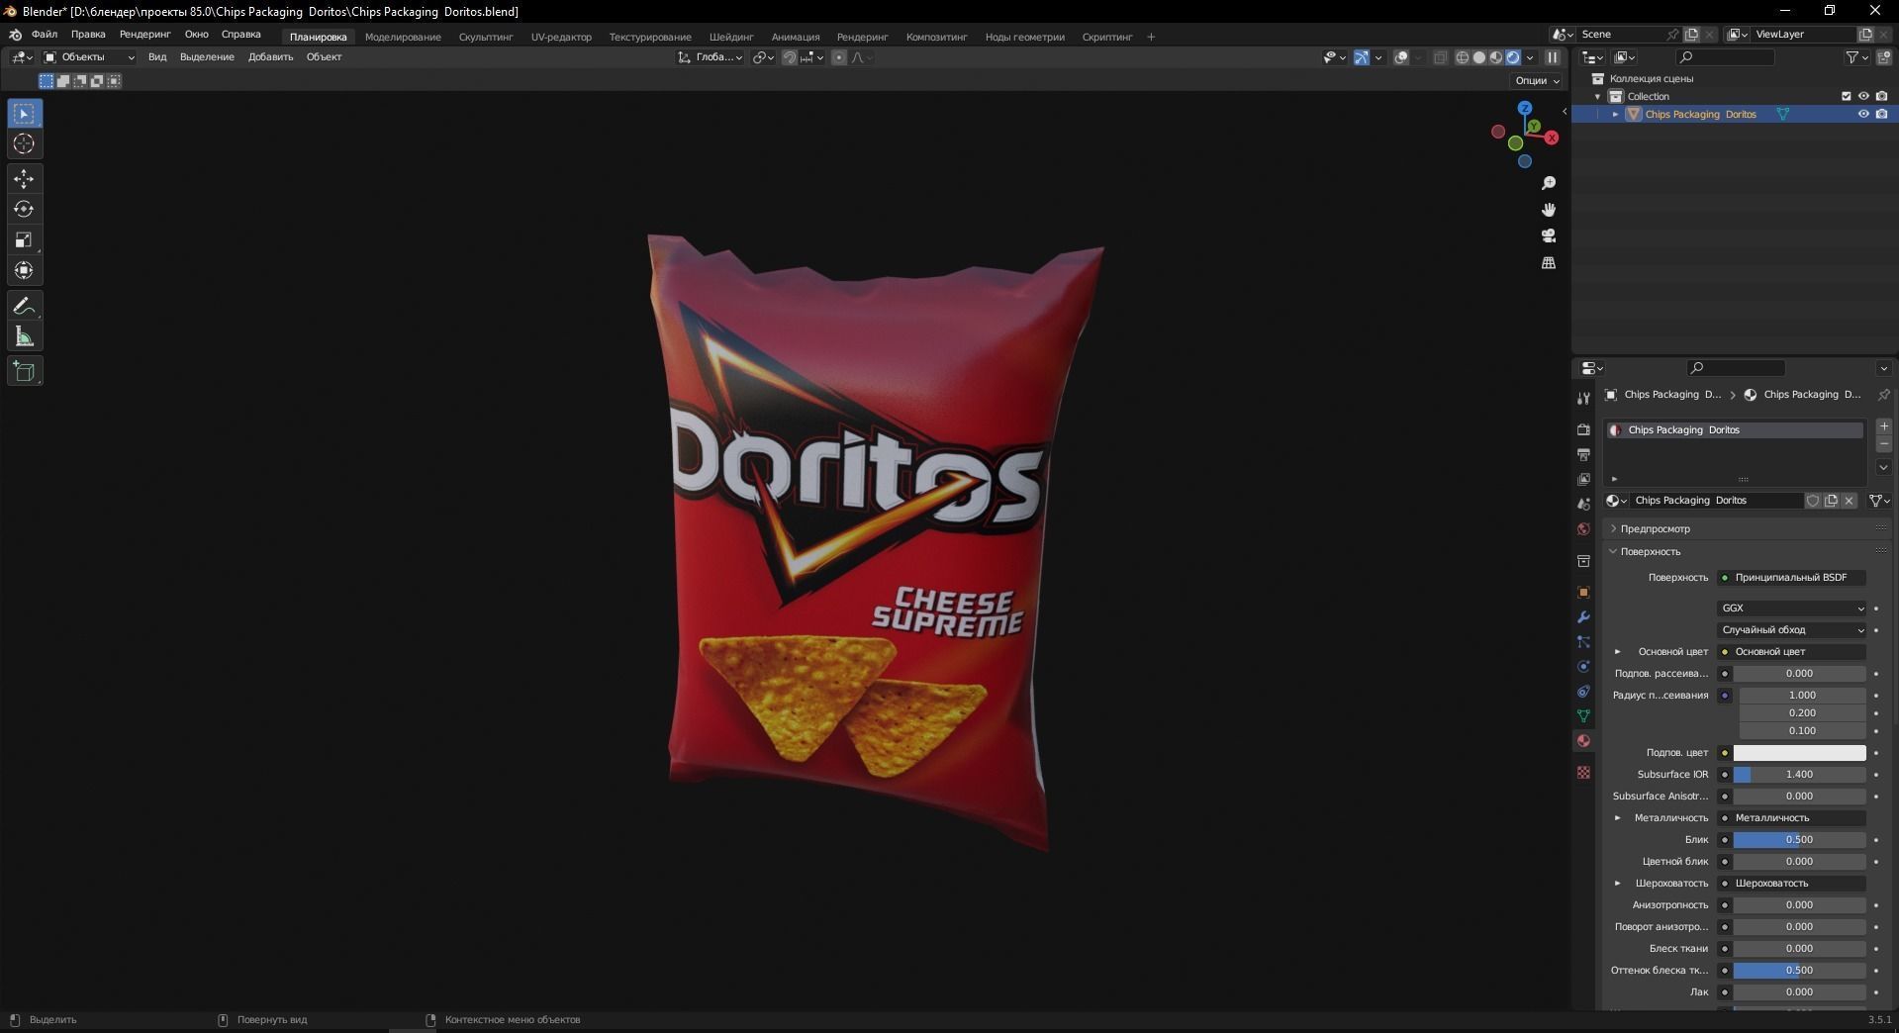Activate the 3D Cursor tool
Viewport: 1899px width, 1033px height.
tap(24, 144)
